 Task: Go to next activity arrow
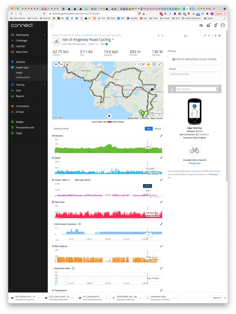click(162, 36)
